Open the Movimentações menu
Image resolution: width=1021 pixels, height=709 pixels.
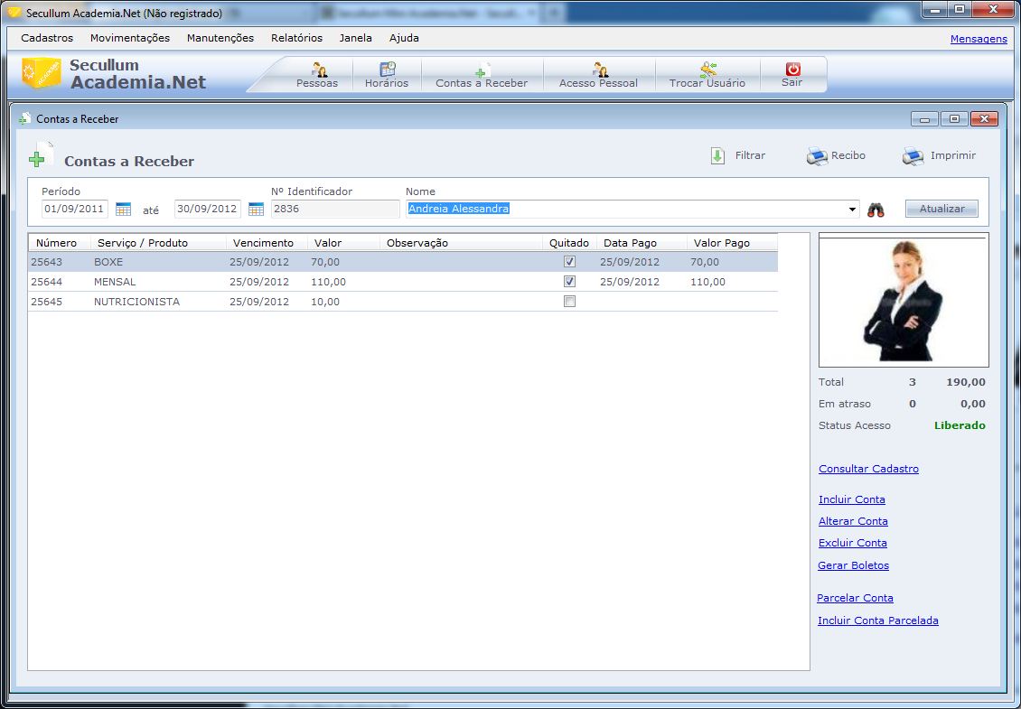point(130,38)
